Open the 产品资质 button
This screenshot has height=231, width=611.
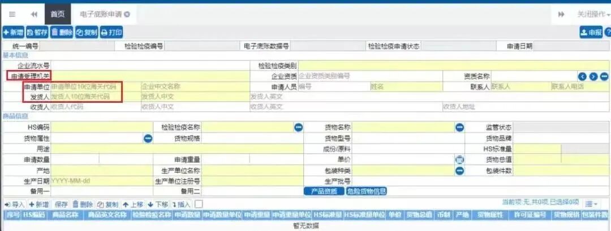[324, 191]
